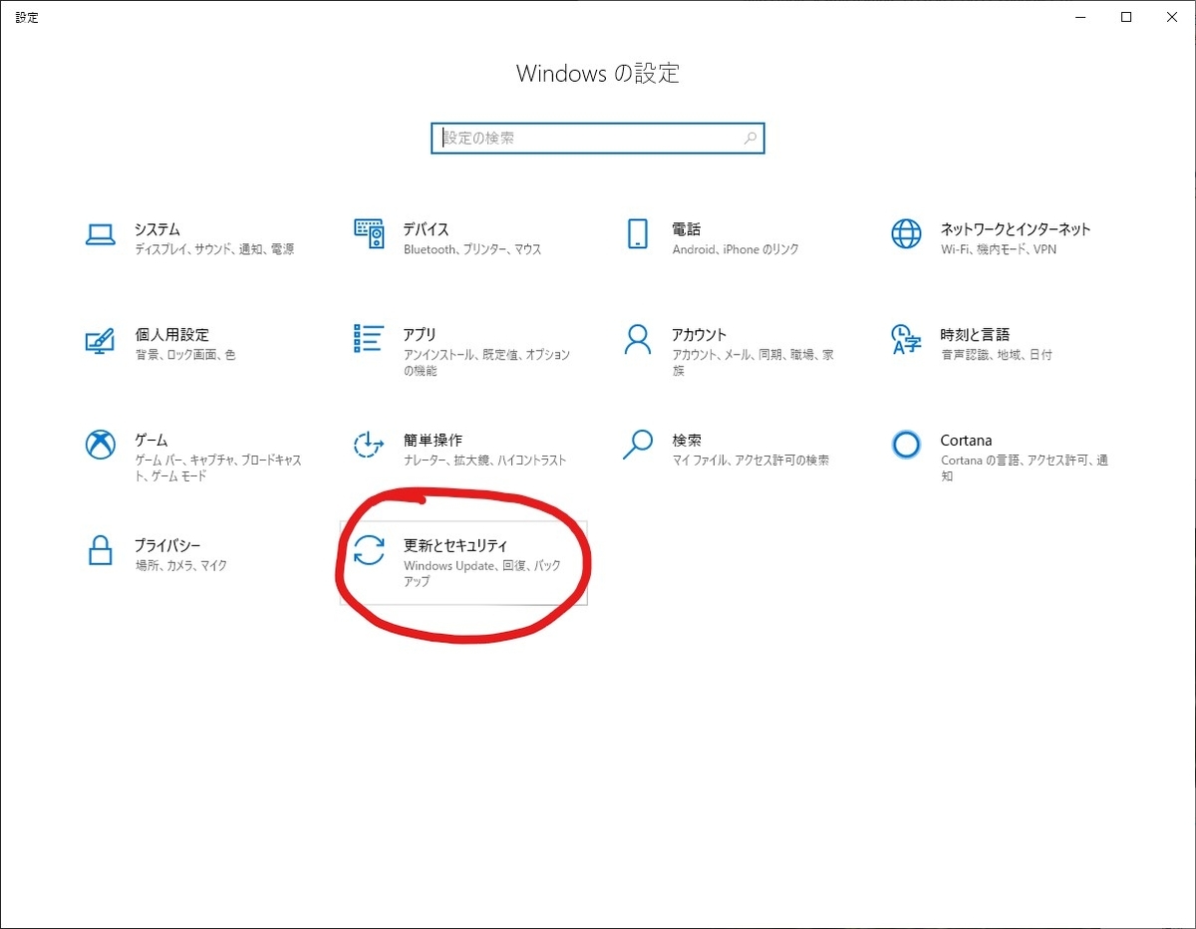1196x929 pixels.
Task: Select the 検索 category heading text
Action: 687,440
